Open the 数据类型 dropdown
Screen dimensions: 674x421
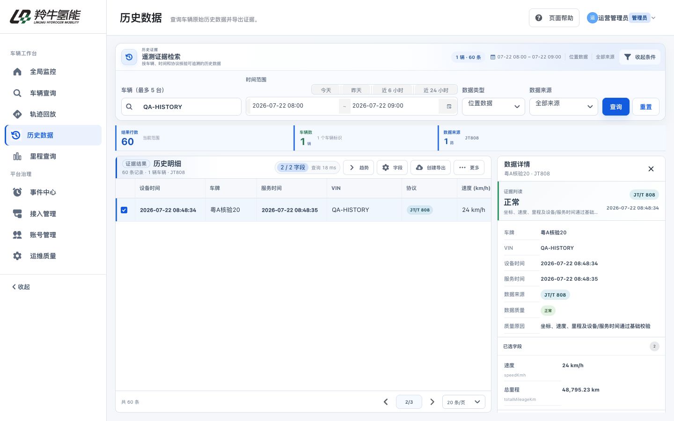click(x=493, y=106)
